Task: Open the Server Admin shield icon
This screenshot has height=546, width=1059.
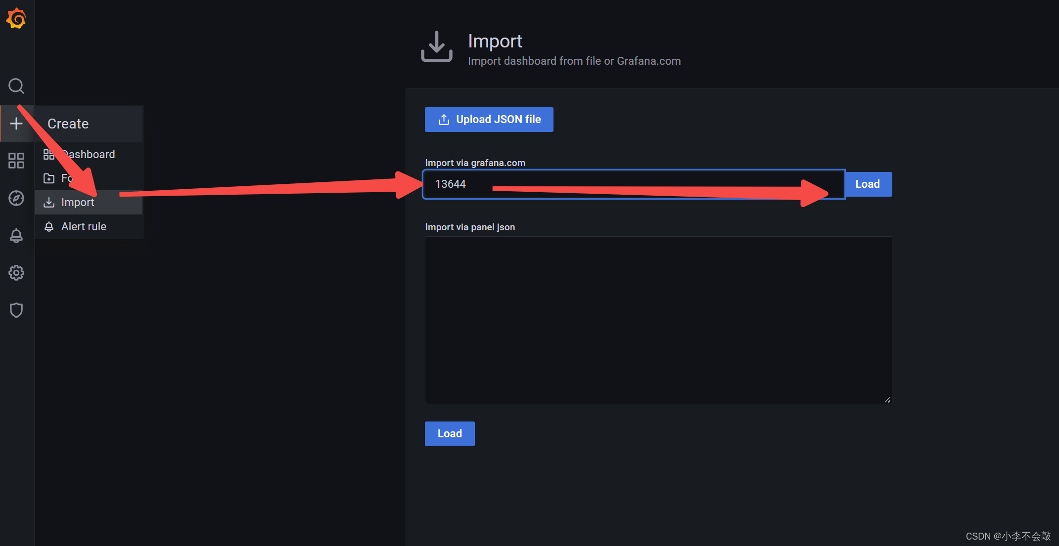Action: tap(16, 310)
